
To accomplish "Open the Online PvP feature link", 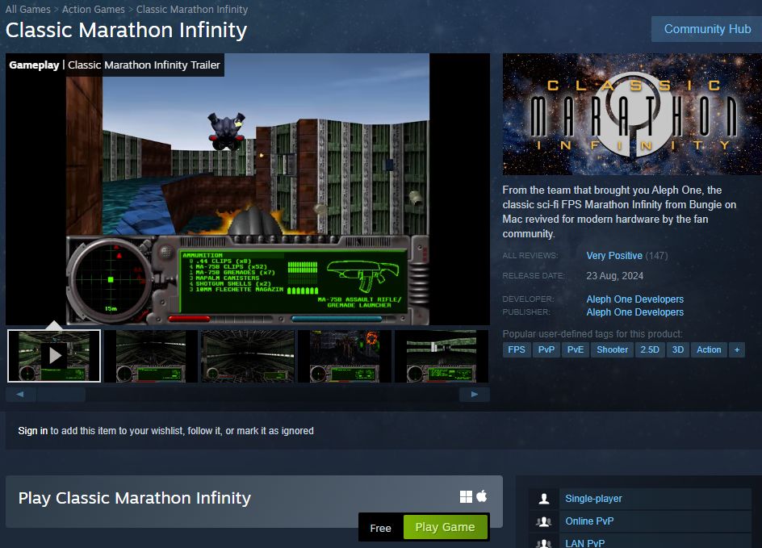I will [589, 521].
